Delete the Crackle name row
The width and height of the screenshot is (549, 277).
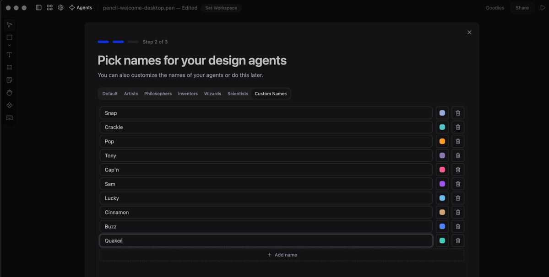[x=458, y=127]
